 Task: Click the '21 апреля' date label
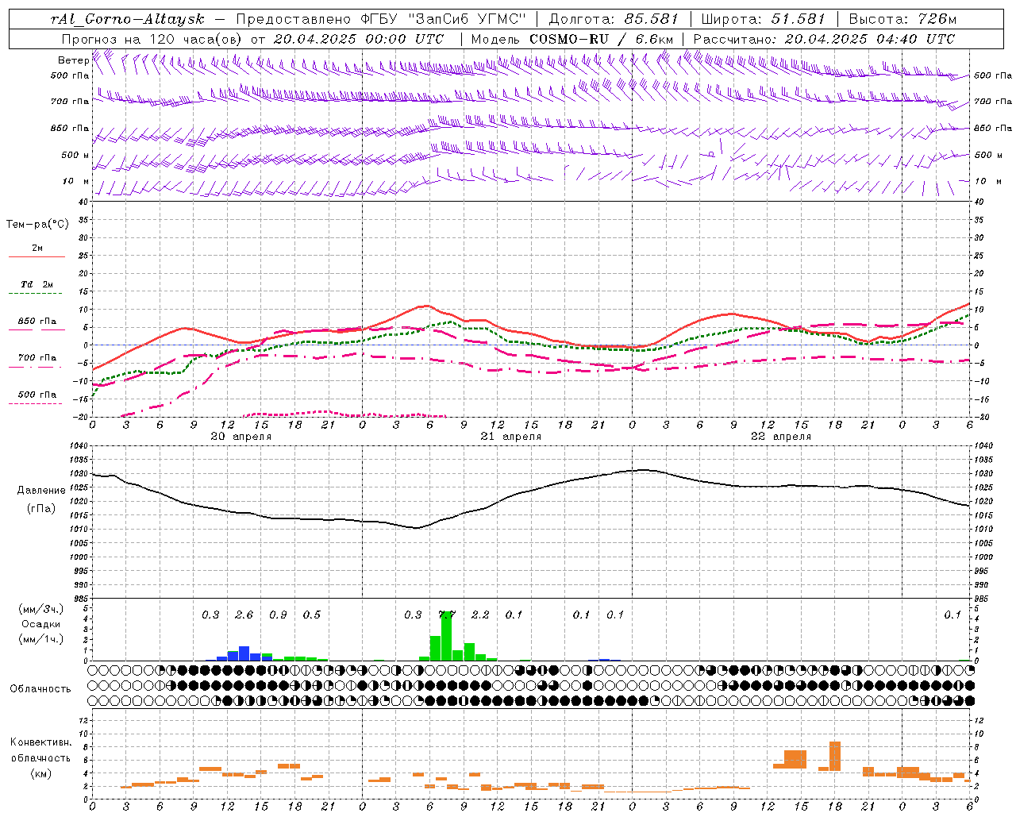[511, 437]
